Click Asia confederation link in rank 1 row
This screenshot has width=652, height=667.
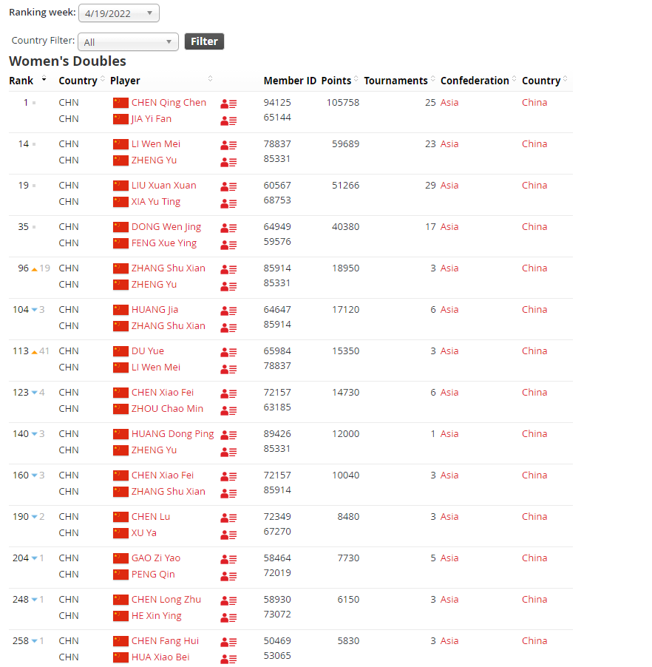point(449,103)
